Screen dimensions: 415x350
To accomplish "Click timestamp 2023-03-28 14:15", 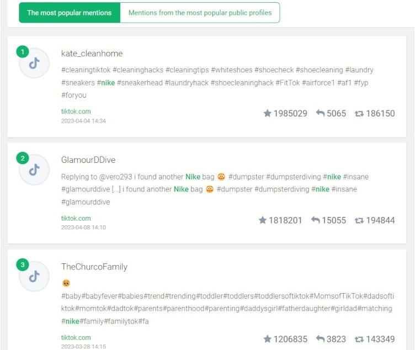I will 83,347.
